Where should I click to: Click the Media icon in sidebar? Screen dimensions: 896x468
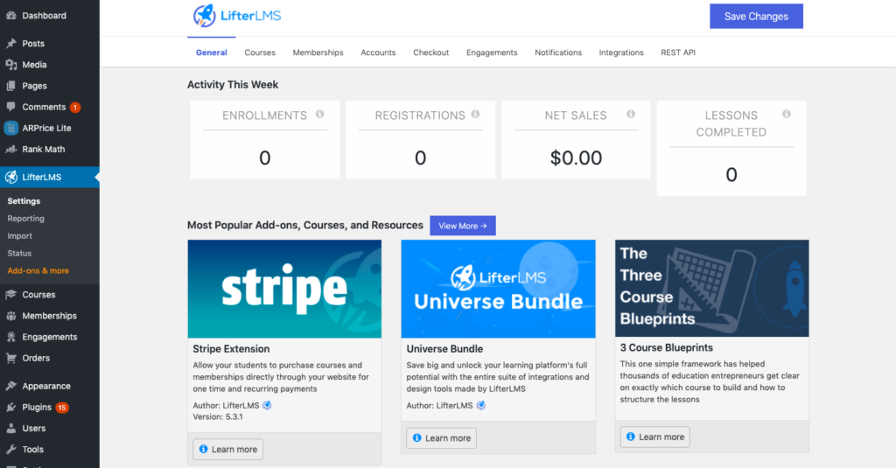pyautogui.click(x=10, y=65)
